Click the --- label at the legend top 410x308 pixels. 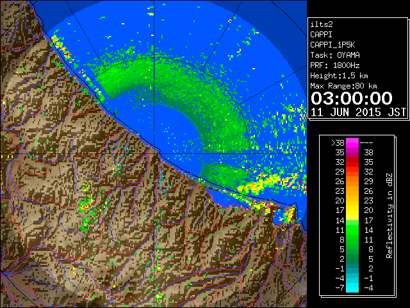click(x=366, y=142)
